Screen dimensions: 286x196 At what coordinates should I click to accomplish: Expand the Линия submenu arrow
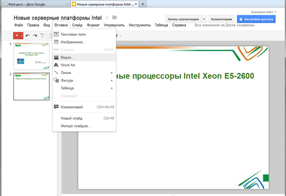point(112,73)
